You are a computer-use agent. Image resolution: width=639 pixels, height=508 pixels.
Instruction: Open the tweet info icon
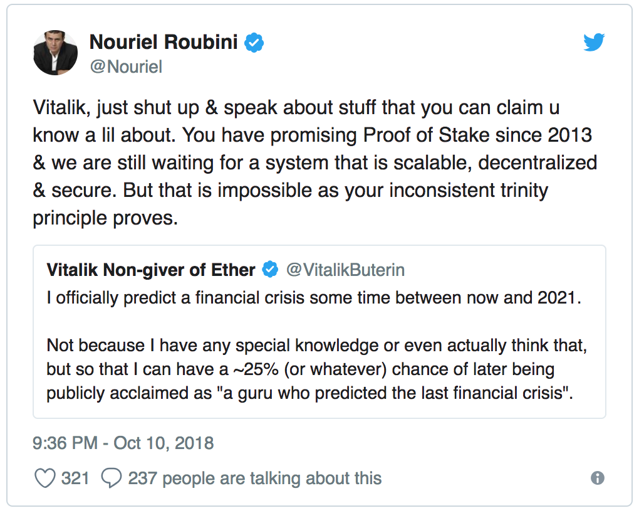click(x=598, y=479)
